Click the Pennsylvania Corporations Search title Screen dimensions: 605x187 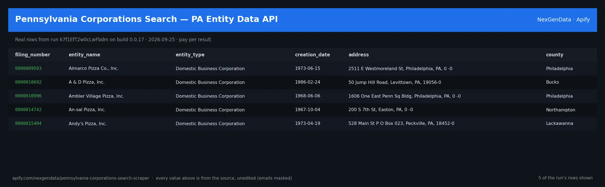tap(147, 19)
